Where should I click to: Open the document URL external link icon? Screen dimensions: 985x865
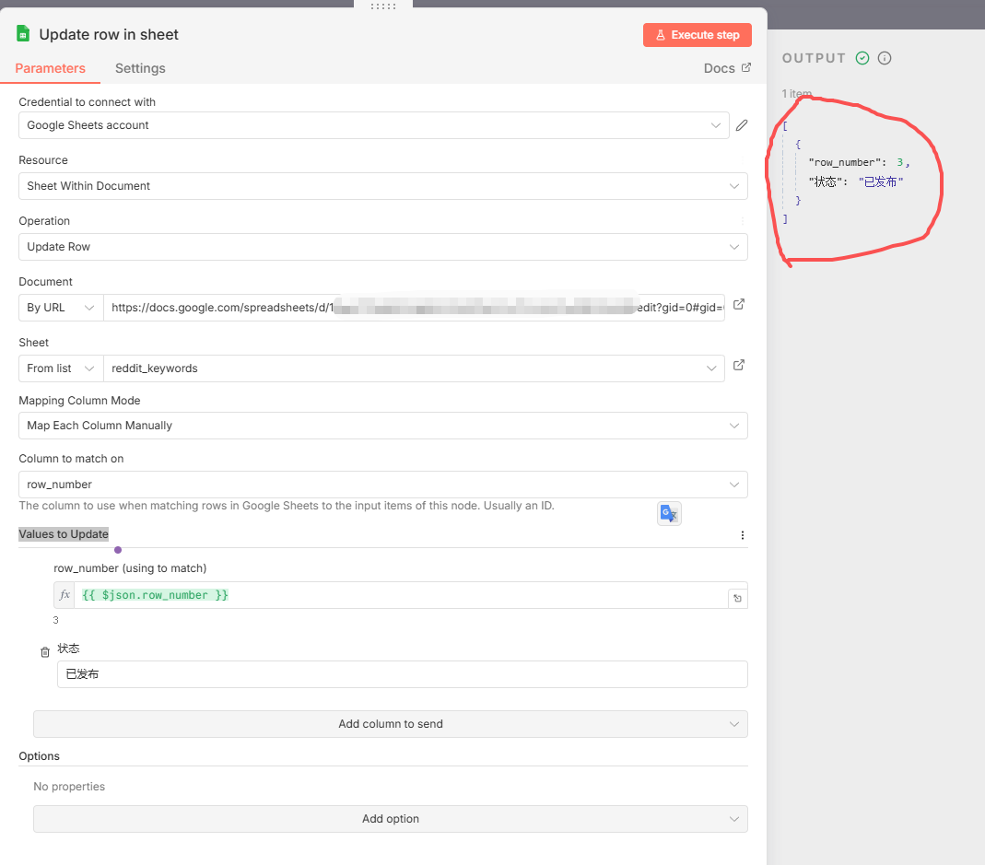(738, 305)
